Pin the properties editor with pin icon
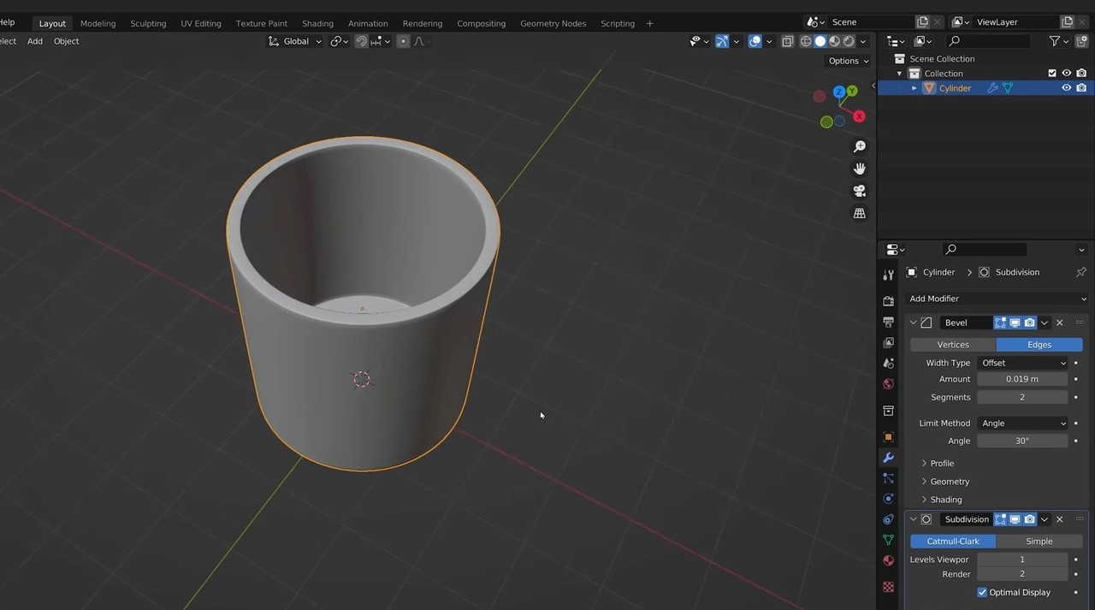Image resolution: width=1095 pixels, height=610 pixels. coord(1080,272)
